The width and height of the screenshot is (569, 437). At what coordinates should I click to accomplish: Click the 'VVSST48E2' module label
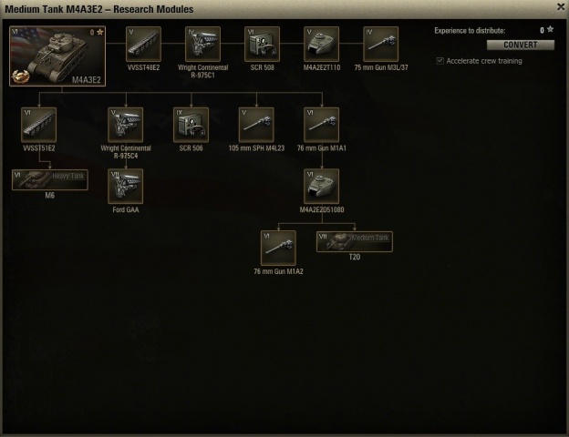tap(143, 67)
